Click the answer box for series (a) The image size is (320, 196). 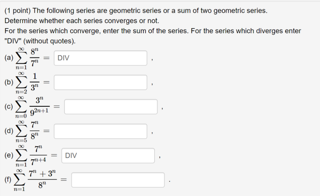[x=100, y=58]
